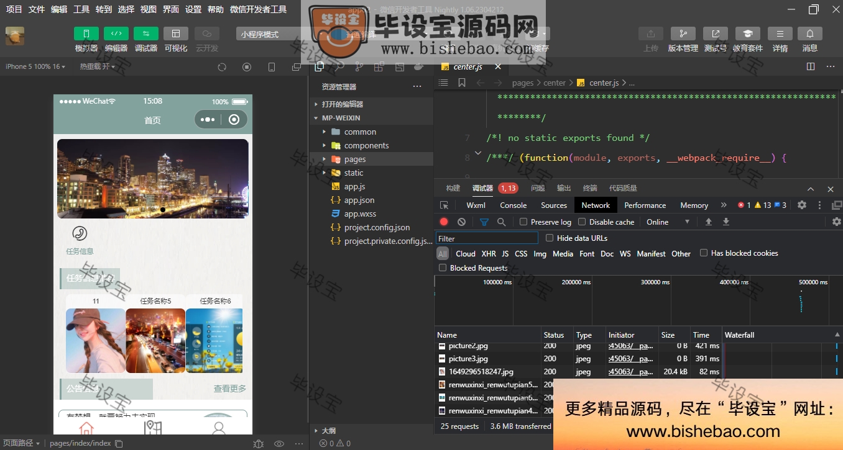Check Blocked Requests
The width and height of the screenshot is (843, 450).
click(443, 268)
